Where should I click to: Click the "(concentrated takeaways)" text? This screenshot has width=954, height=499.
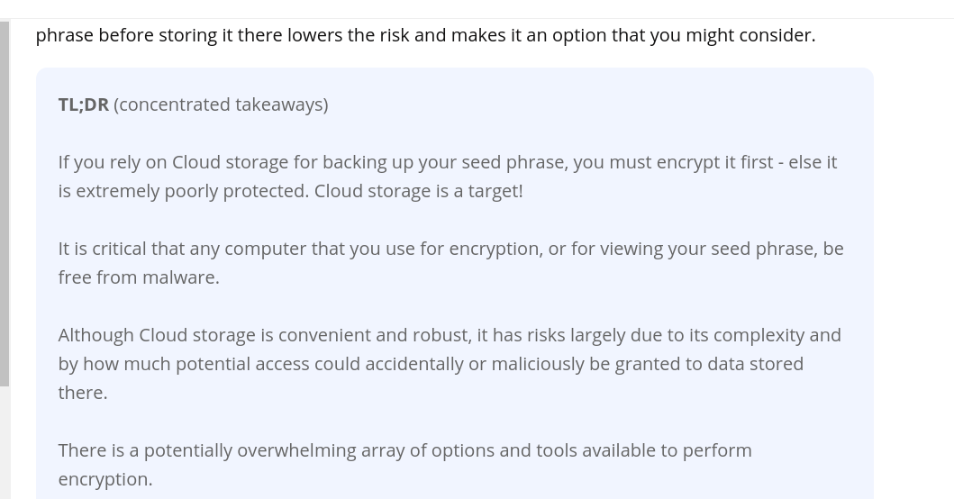coord(221,104)
